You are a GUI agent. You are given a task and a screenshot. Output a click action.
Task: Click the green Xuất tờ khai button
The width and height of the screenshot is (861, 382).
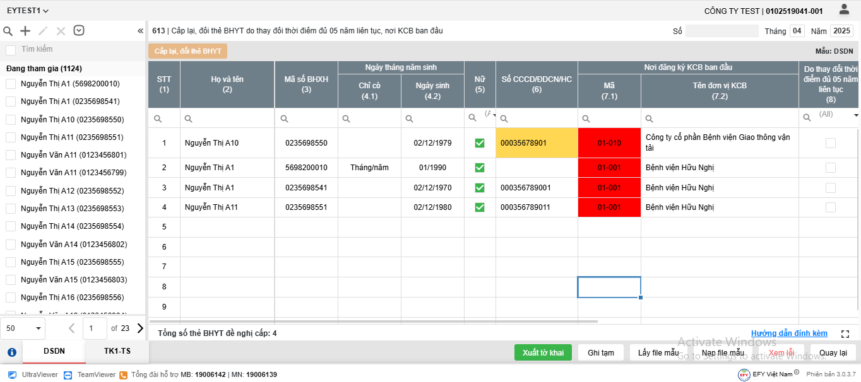[x=543, y=352]
